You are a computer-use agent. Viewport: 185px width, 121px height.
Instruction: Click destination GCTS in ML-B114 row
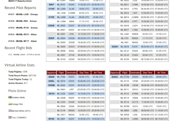point(135,102)
